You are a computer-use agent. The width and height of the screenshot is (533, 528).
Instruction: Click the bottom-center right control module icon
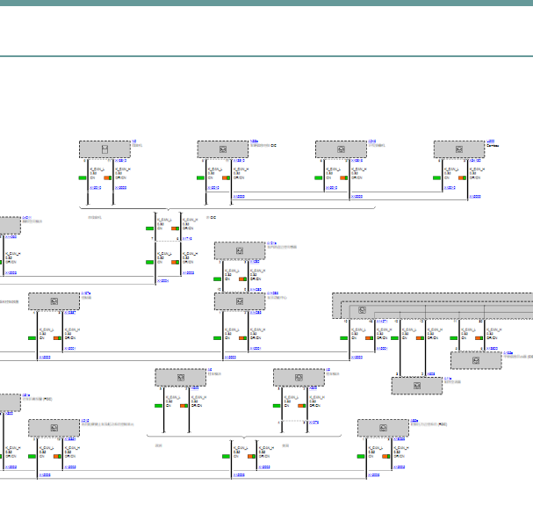click(x=299, y=378)
